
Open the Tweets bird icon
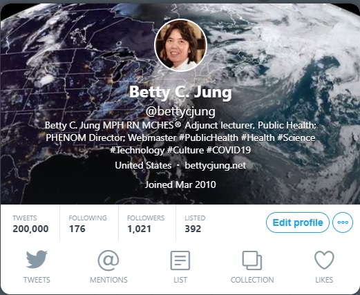tap(37, 259)
